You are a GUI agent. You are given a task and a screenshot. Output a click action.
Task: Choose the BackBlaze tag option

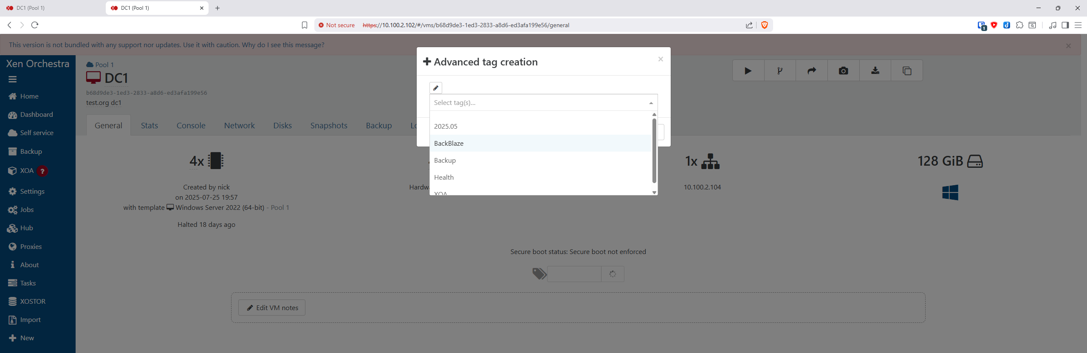(x=541, y=143)
